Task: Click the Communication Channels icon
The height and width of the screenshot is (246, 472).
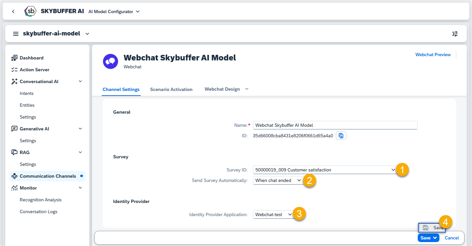Action: point(14,176)
